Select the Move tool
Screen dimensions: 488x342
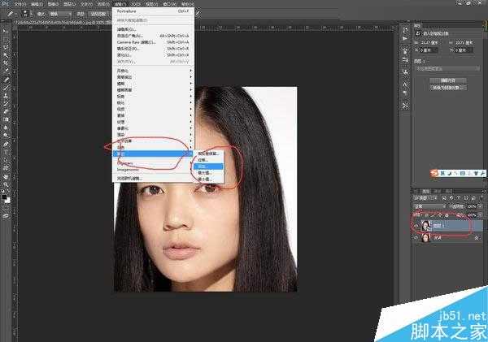coord(6,31)
